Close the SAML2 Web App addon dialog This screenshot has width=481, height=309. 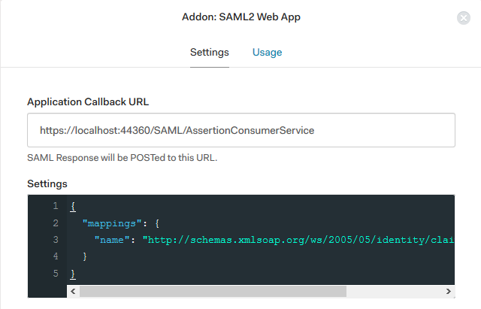pyautogui.click(x=464, y=18)
